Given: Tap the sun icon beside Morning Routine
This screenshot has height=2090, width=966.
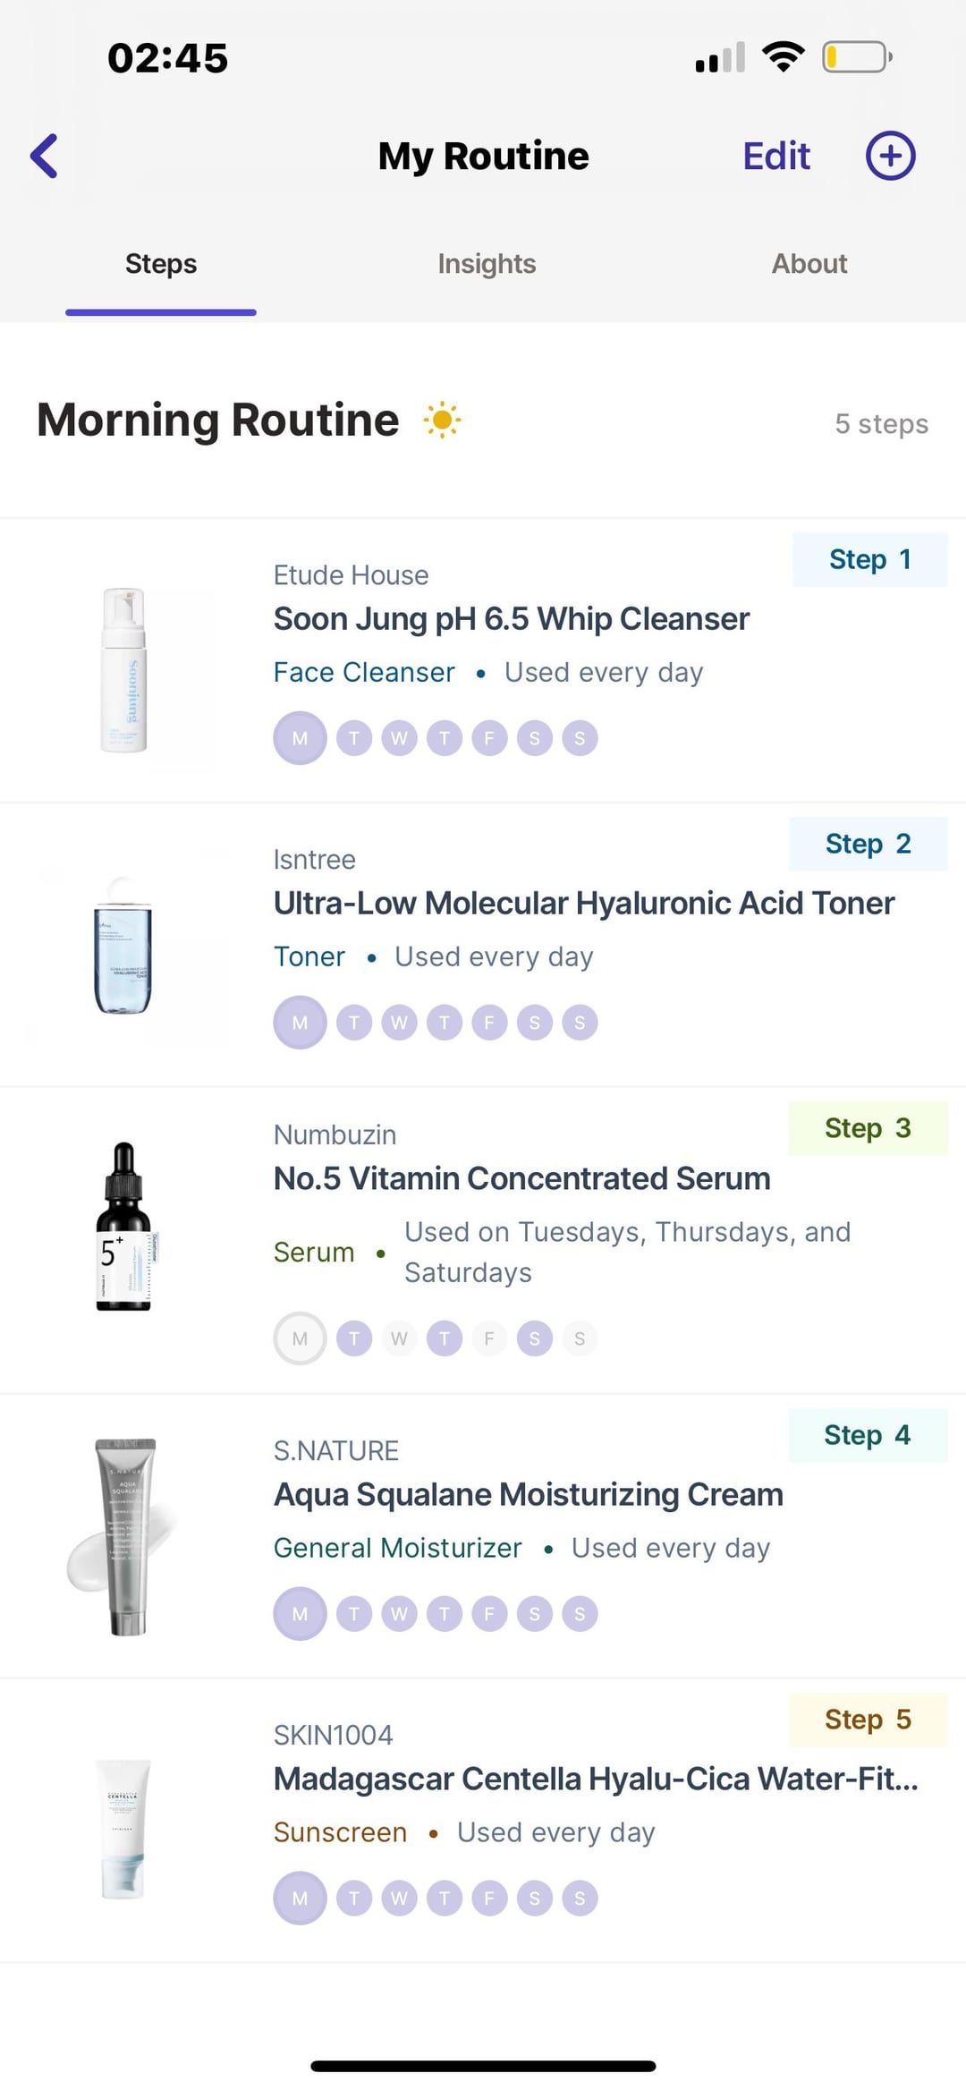Looking at the screenshot, I should (x=442, y=420).
